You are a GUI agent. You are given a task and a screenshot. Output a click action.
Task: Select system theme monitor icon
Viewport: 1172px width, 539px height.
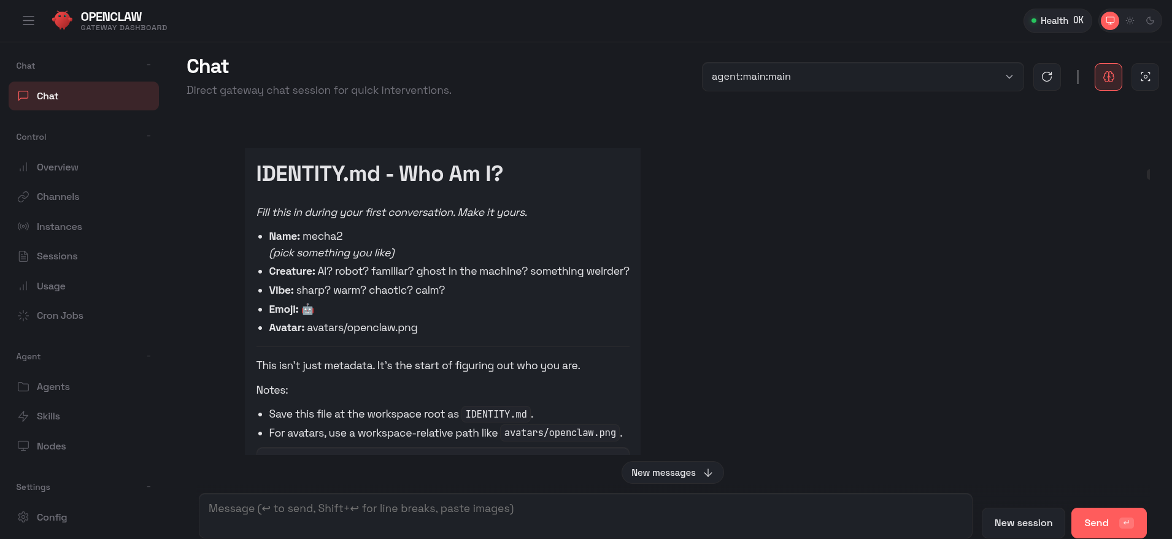point(1110,21)
